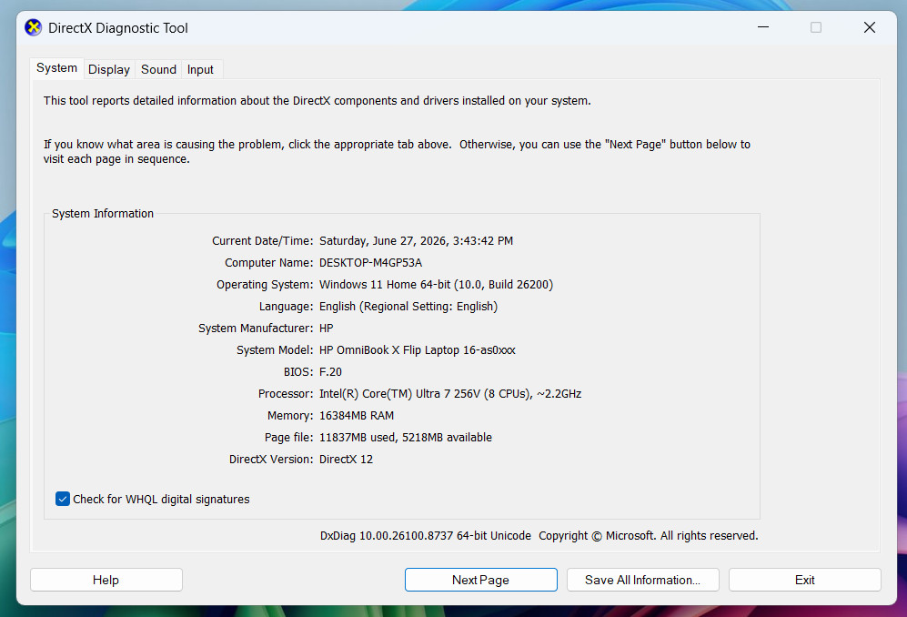Exit the DirectX Diagnostic Tool
Screen dimensions: 907x617
coord(804,580)
